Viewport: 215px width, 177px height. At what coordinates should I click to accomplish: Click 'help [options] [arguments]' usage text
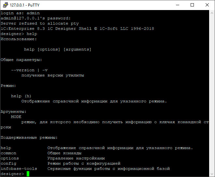tap(58, 49)
